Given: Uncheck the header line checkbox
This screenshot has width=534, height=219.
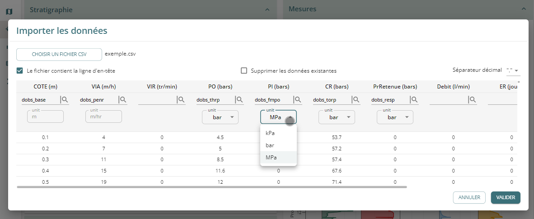Looking at the screenshot, I should 19,71.
